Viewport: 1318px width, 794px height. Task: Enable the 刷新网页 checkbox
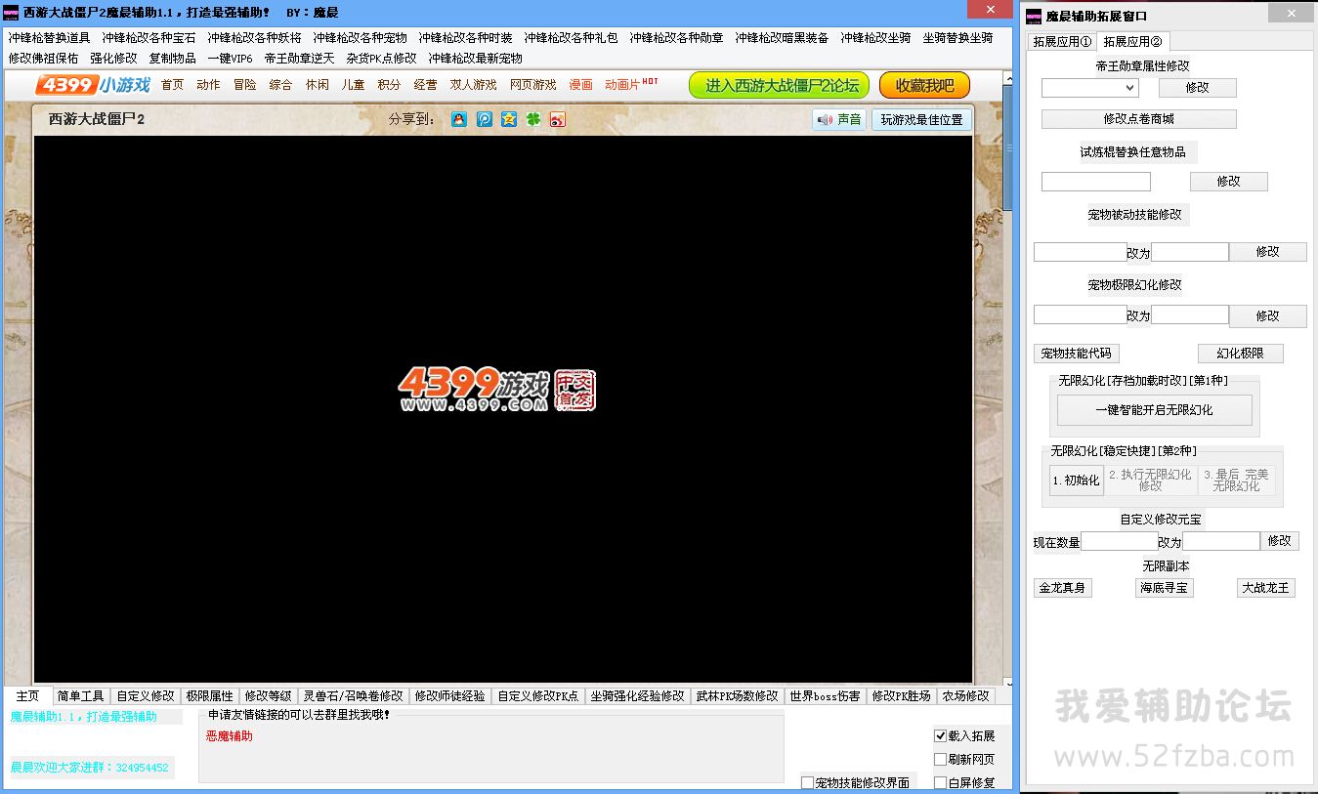pyautogui.click(x=941, y=759)
